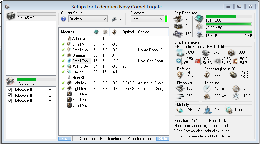Expand the setup actions dropdown arrow
260x144 pixels.
click(x=120, y=19)
